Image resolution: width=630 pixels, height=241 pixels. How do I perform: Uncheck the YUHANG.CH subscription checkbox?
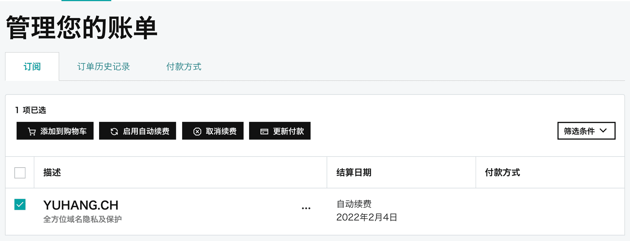point(20,205)
